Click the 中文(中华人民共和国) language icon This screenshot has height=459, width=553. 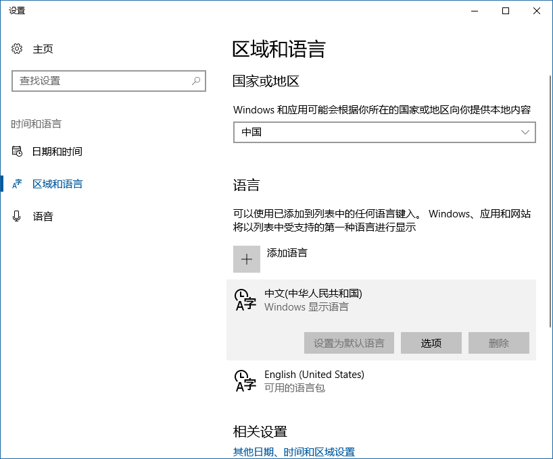point(245,300)
